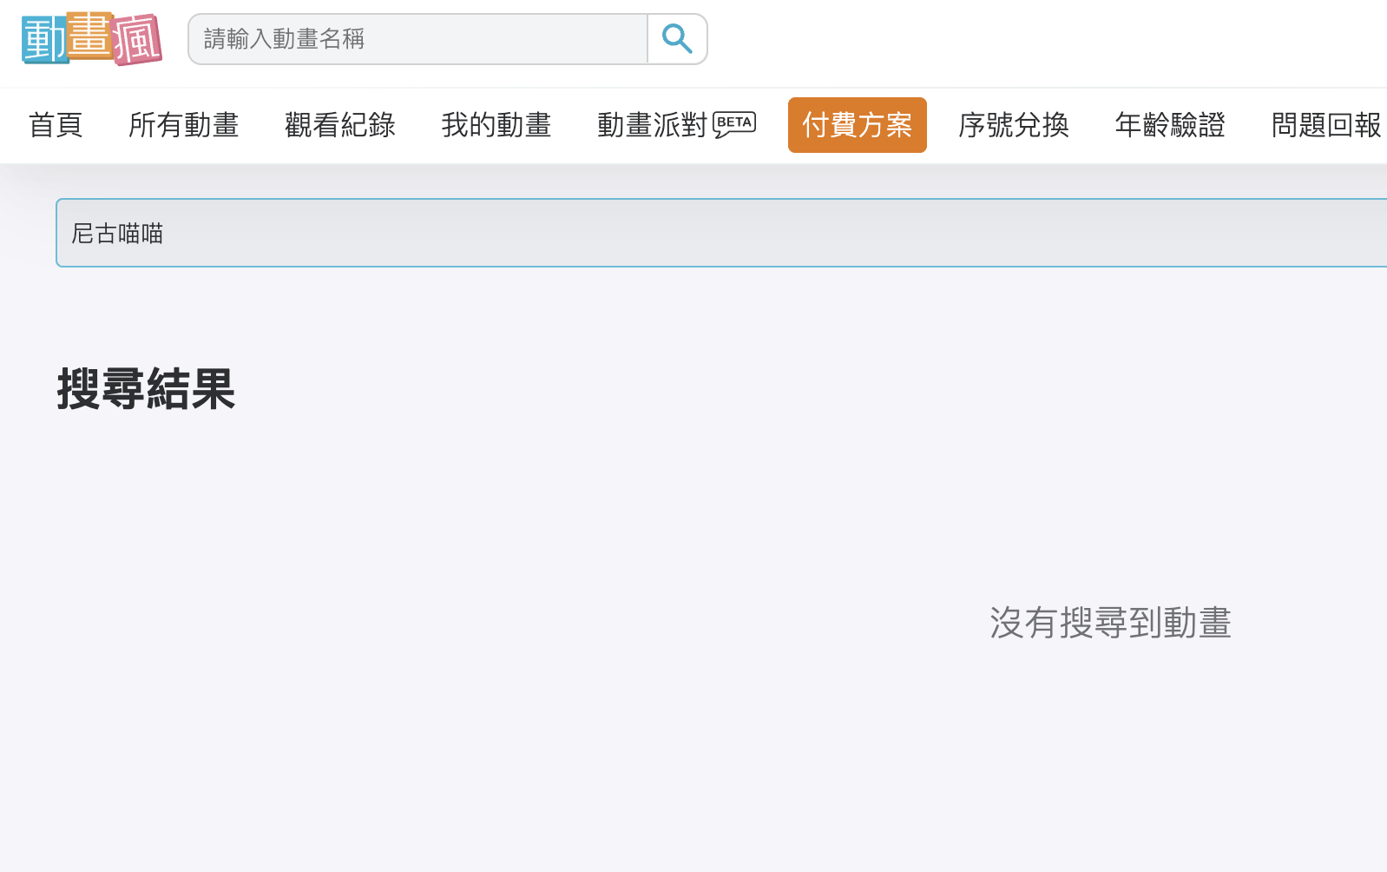Image resolution: width=1387 pixels, height=872 pixels.
Task: Go to 年齡驗證 age verification
Action: (1170, 125)
